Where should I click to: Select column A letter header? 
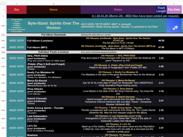tap(17, 4)
